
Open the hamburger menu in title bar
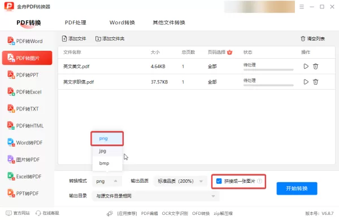(x=302, y=7)
